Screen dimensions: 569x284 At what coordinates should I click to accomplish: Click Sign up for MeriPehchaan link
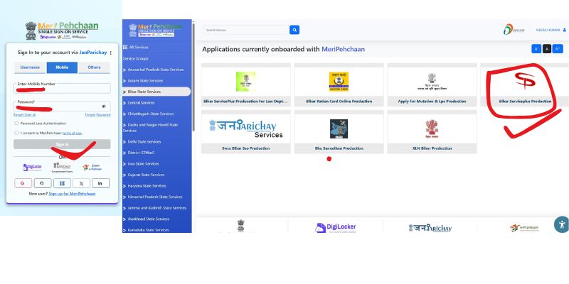pos(72,193)
